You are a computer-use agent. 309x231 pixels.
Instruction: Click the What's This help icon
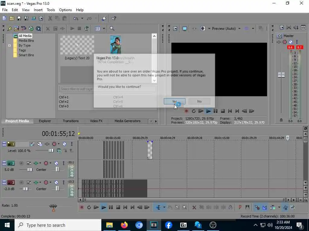(x=114, y=18)
